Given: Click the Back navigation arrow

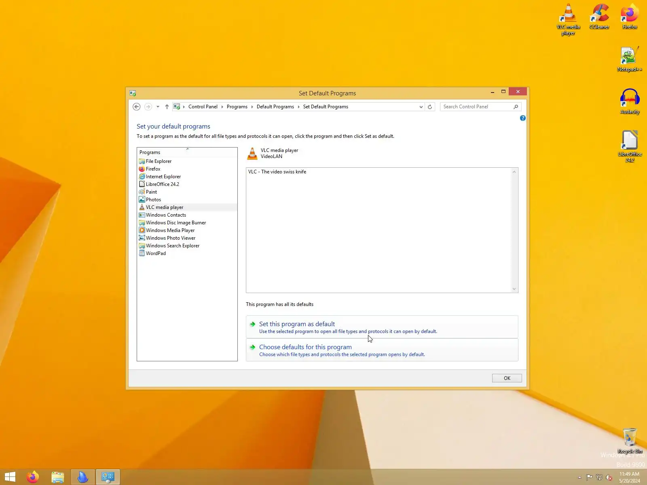Looking at the screenshot, I should (137, 107).
